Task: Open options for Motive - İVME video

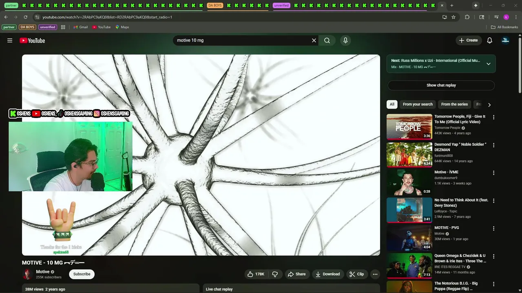Action: [x=493, y=173]
